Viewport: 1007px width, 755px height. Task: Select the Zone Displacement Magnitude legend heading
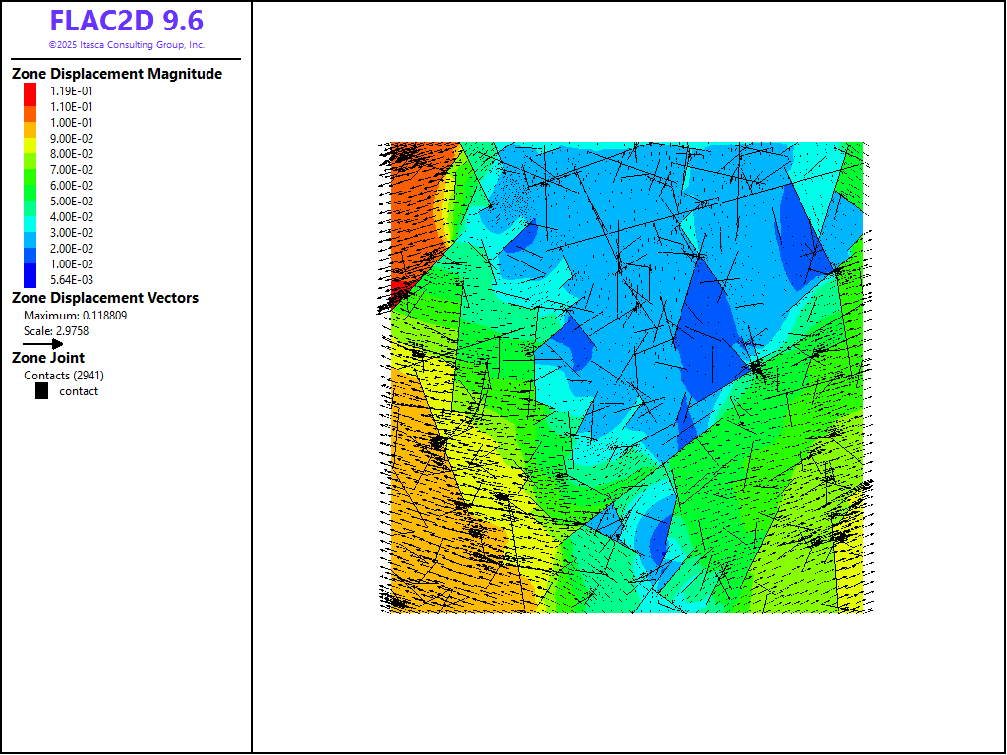pyautogui.click(x=116, y=74)
